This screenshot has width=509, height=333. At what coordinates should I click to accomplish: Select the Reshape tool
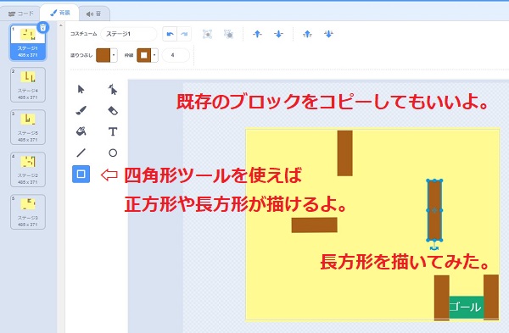pos(113,89)
